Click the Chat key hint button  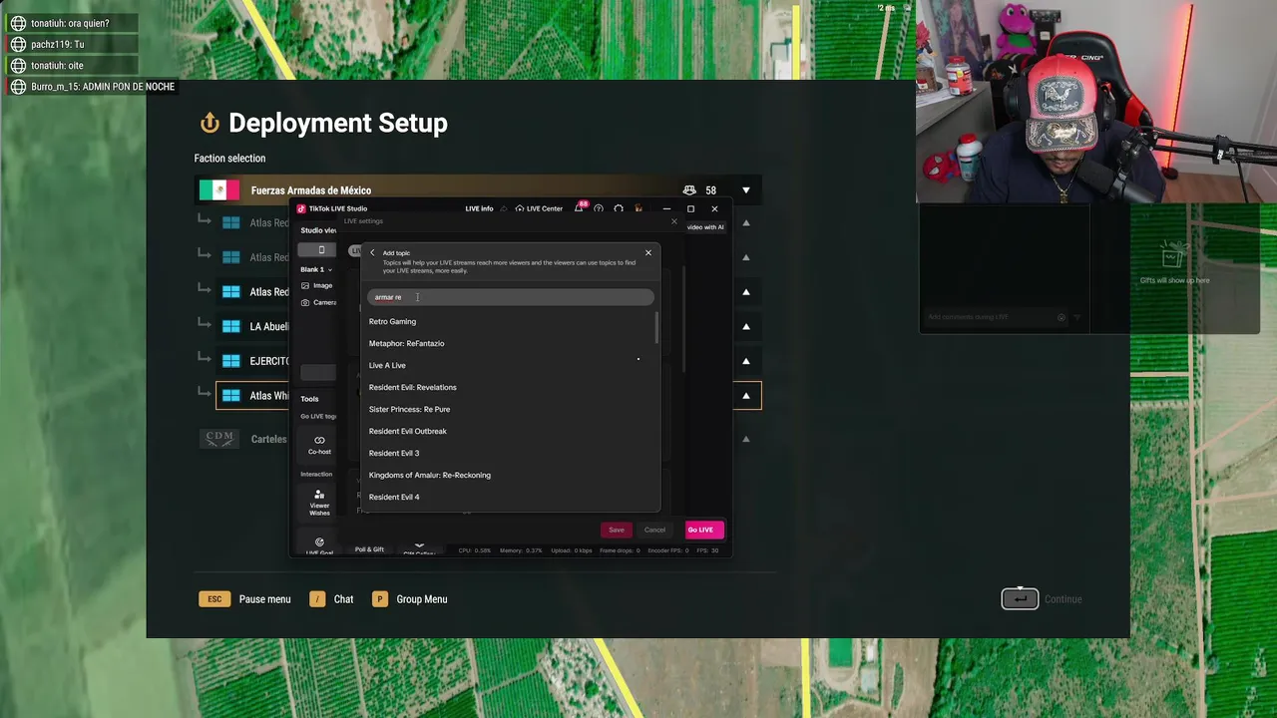(x=331, y=599)
